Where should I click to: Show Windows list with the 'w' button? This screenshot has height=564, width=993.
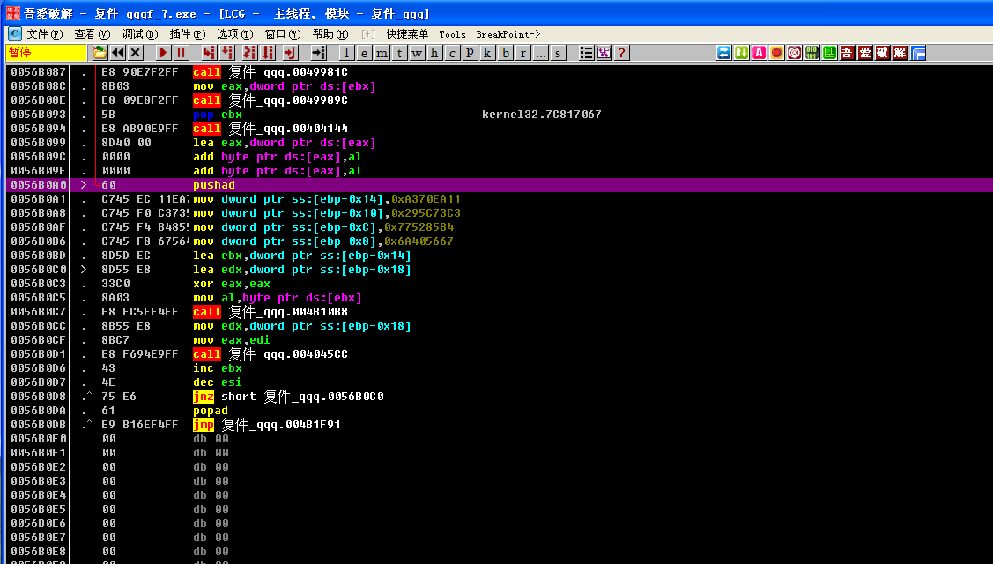click(x=417, y=53)
